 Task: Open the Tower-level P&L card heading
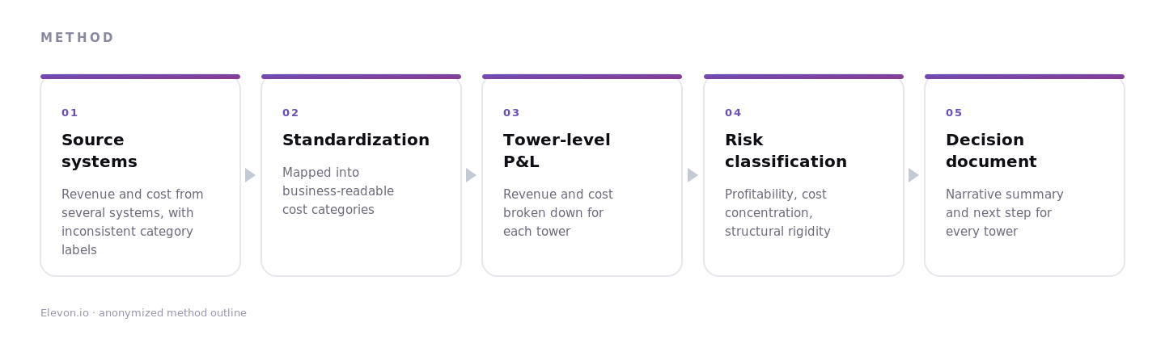coord(557,151)
